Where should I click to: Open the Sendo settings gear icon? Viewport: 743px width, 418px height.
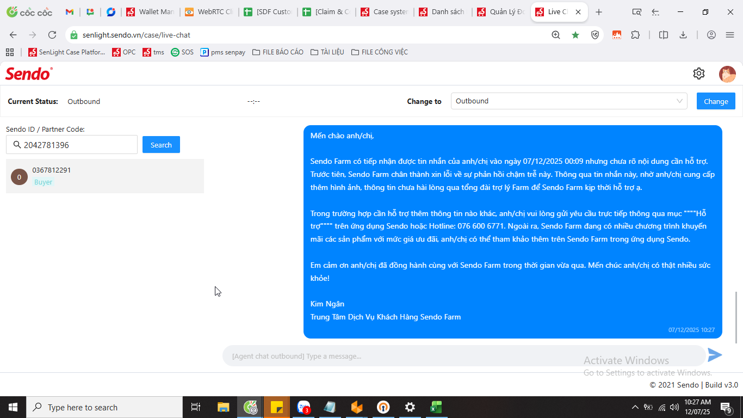tap(699, 73)
